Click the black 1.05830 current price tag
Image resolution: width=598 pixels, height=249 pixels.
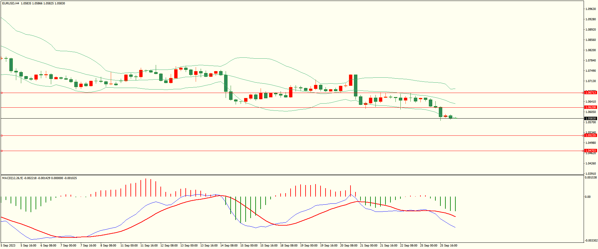590,119
